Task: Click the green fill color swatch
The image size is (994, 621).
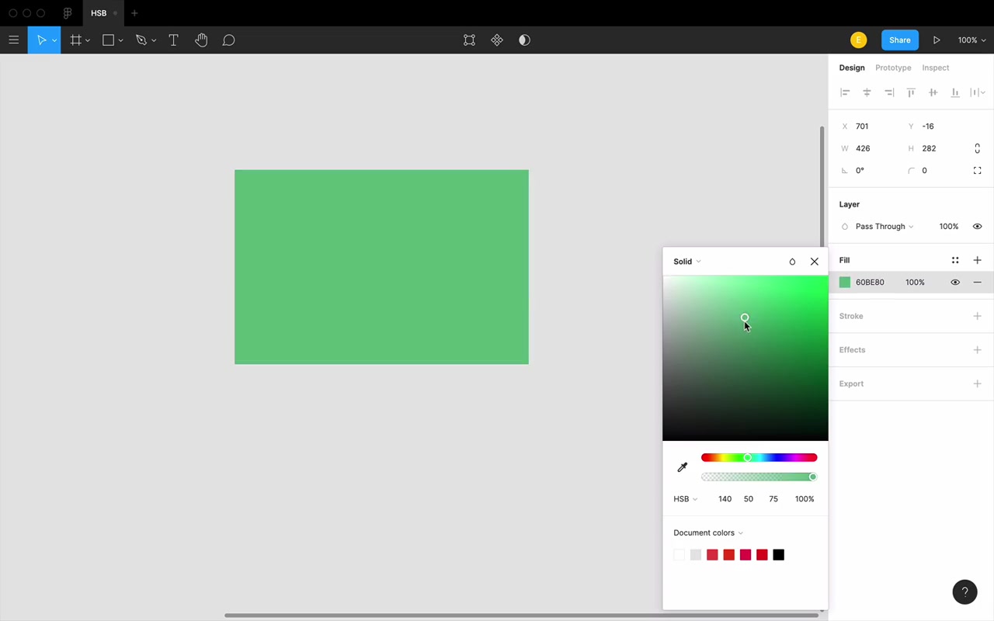Action: tap(845, 283)
